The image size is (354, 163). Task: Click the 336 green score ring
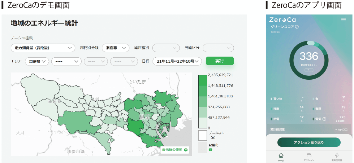(309, 61)
